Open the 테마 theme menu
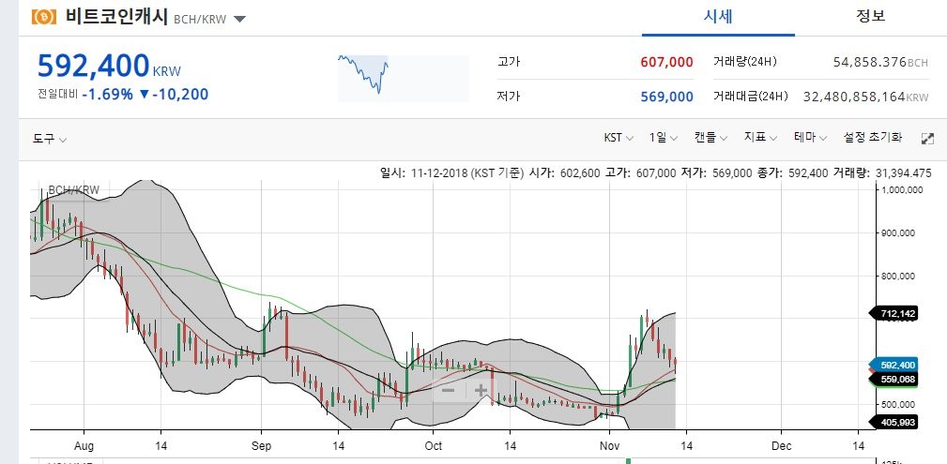This screenshot has height=464, width=947. click(811, 138)
